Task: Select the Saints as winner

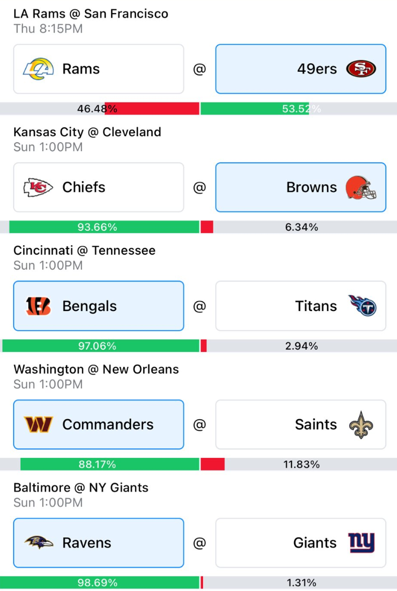Action: pos(301,425)
